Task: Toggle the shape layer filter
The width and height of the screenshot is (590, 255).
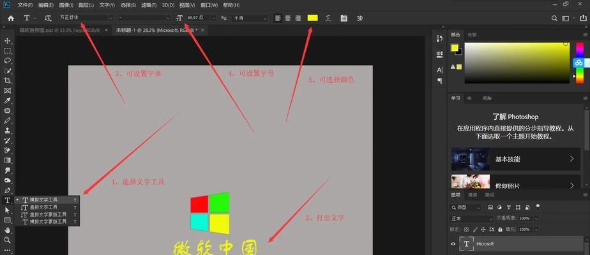Action: pyautogui.click(x=518, y=207)
